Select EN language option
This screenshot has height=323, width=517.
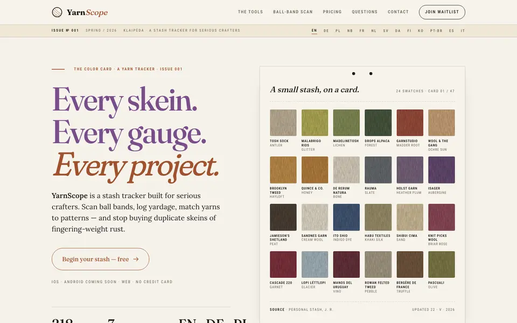click(x=314, y=31)
